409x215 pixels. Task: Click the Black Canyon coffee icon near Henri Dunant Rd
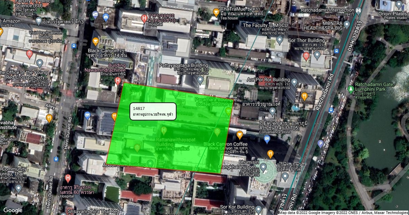pos(95,42)
